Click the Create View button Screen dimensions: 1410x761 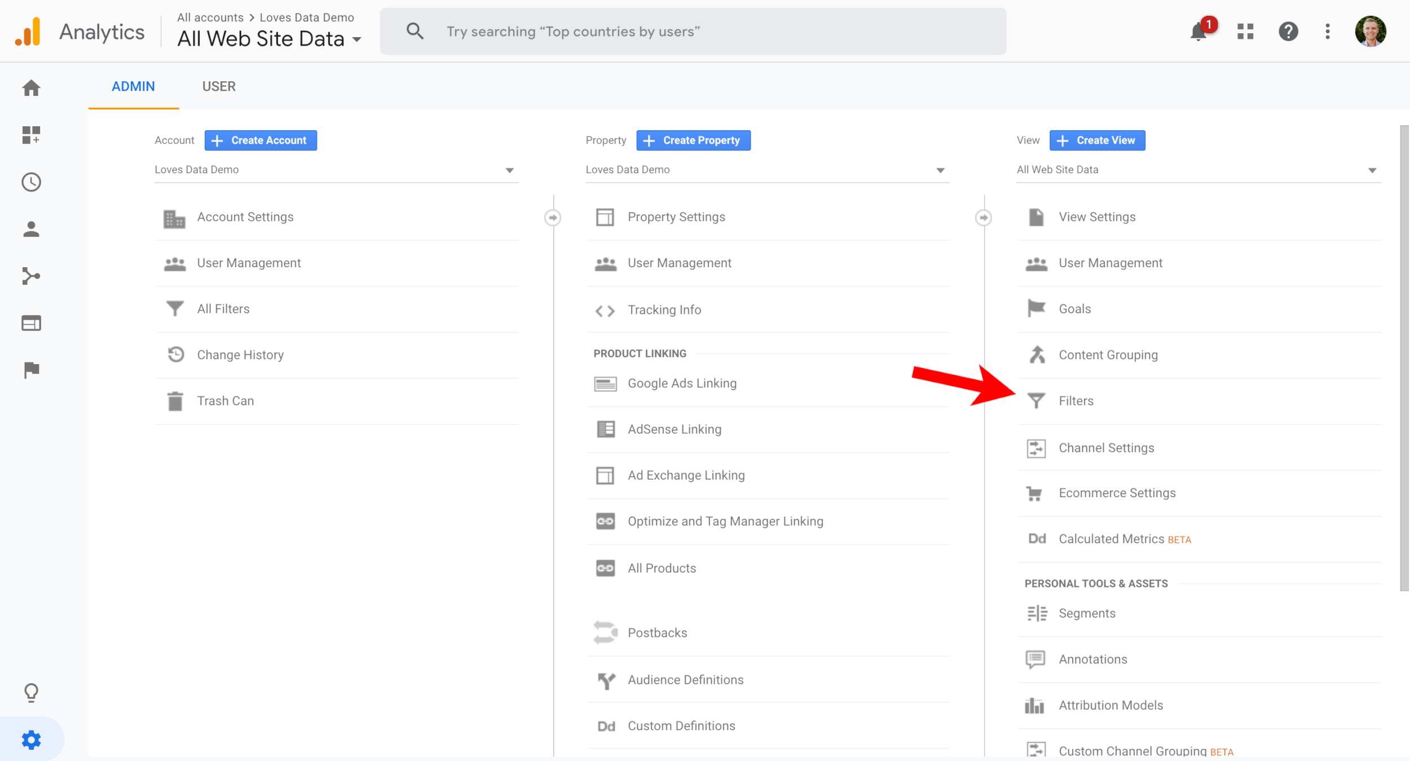(x=1096, y=140)
